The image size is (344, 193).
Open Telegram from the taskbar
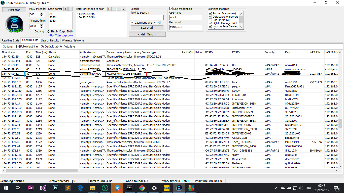(x=117, y=188)
